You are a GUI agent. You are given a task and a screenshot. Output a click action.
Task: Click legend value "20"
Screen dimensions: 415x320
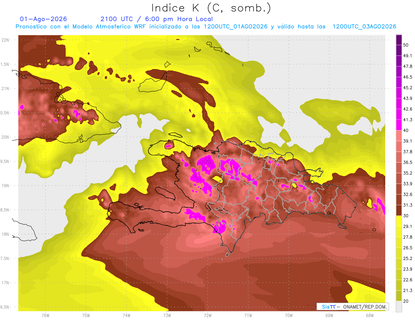[x=406, y=302]
